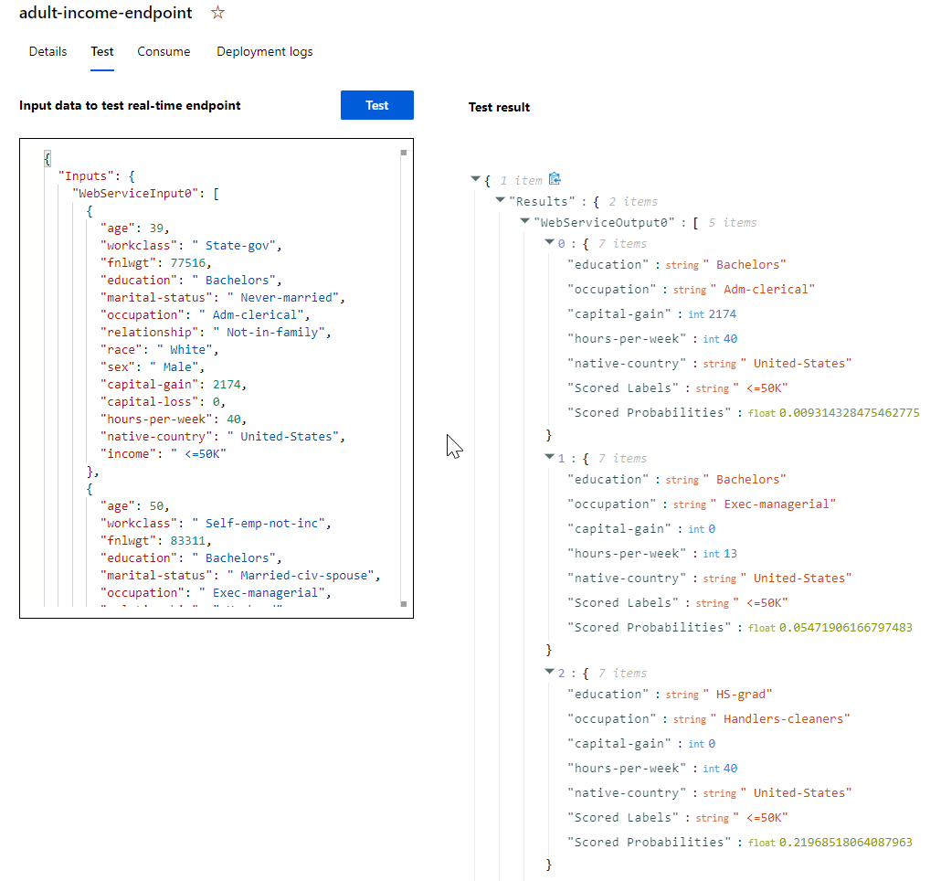This screenshot has width=941, height=881.
Task: Collapse result item 2
Action: click(549, 672)
